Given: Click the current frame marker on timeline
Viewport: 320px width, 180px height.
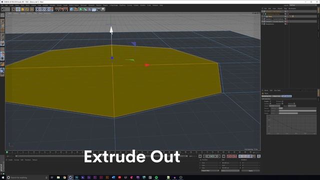Looking at the screenshot, I should (x=7, y=152).
